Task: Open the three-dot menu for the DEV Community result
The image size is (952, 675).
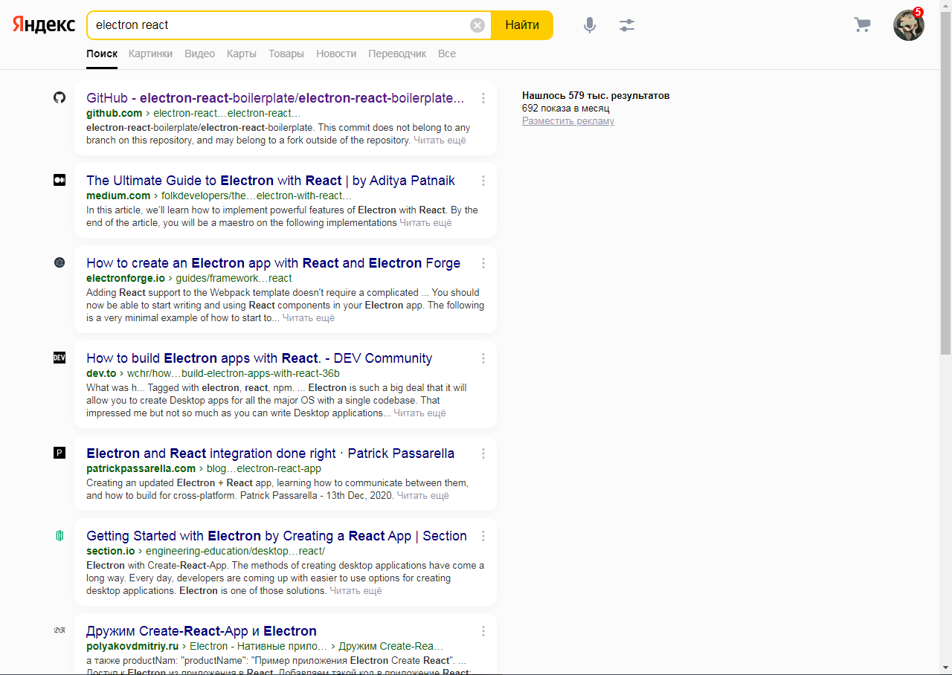Action: [x=483, y=358]
